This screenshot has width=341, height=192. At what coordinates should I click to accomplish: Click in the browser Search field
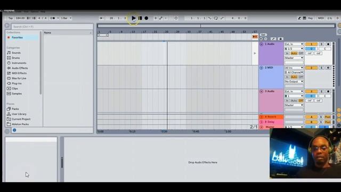(52, 27)
